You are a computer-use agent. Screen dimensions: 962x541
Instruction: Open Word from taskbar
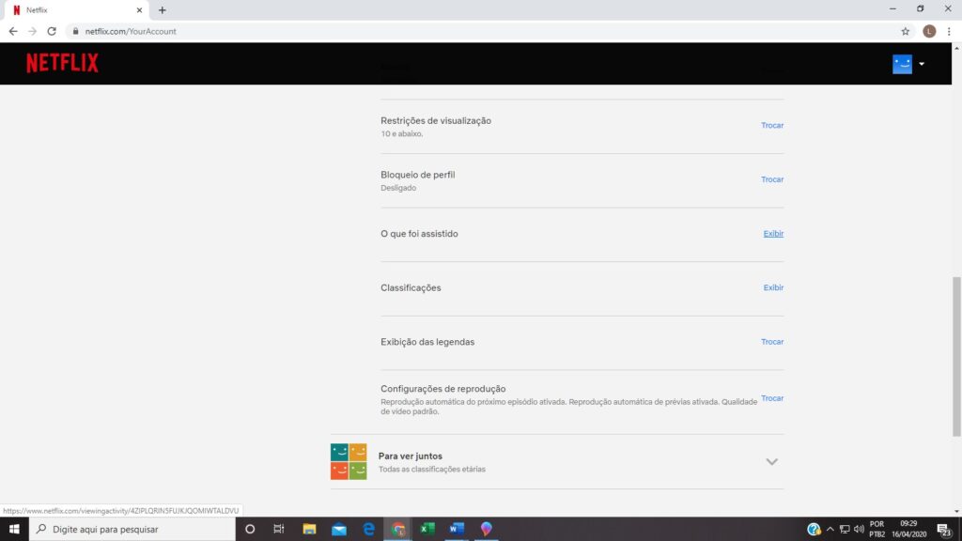click(457, 529)
